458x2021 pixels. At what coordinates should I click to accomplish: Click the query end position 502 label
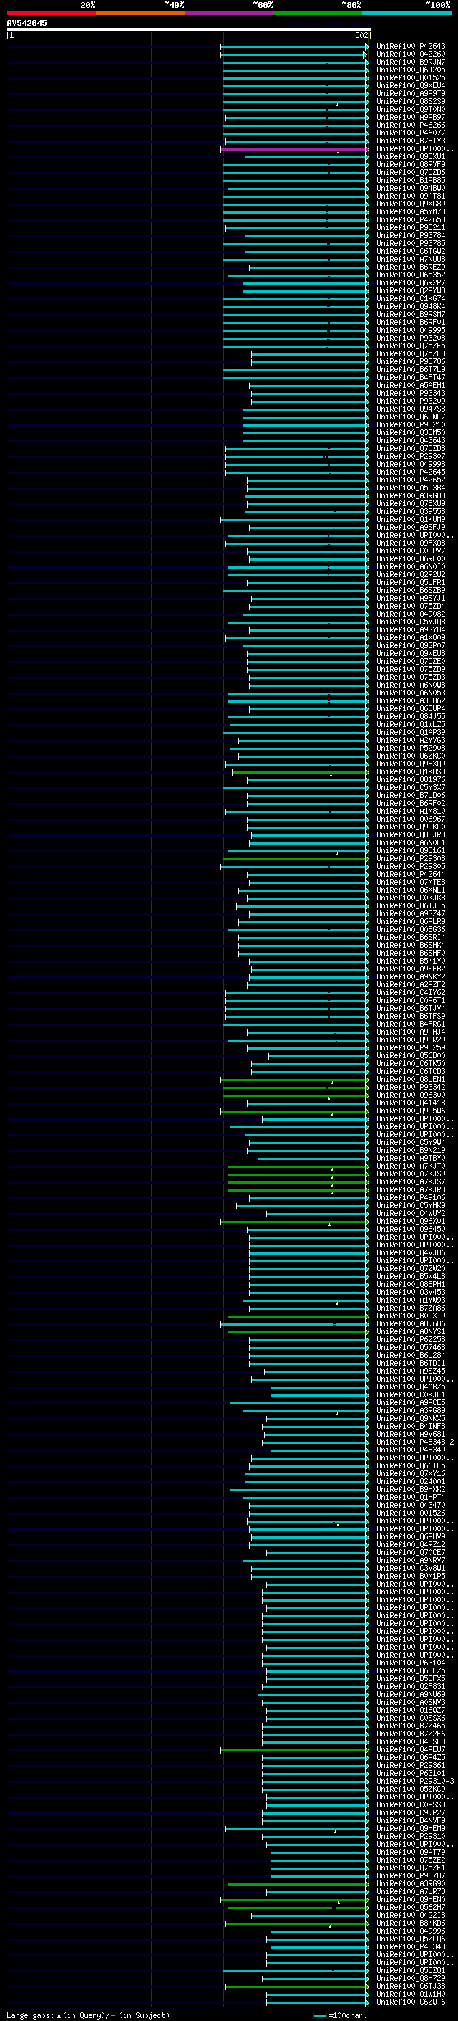(361, 35)
